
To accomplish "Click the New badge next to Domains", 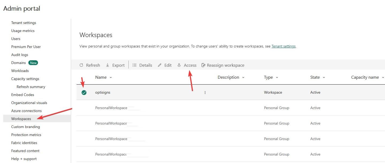I will (33, 63).
